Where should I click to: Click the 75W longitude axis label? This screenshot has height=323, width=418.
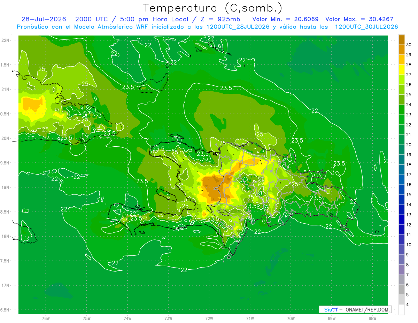pos(87,318)
